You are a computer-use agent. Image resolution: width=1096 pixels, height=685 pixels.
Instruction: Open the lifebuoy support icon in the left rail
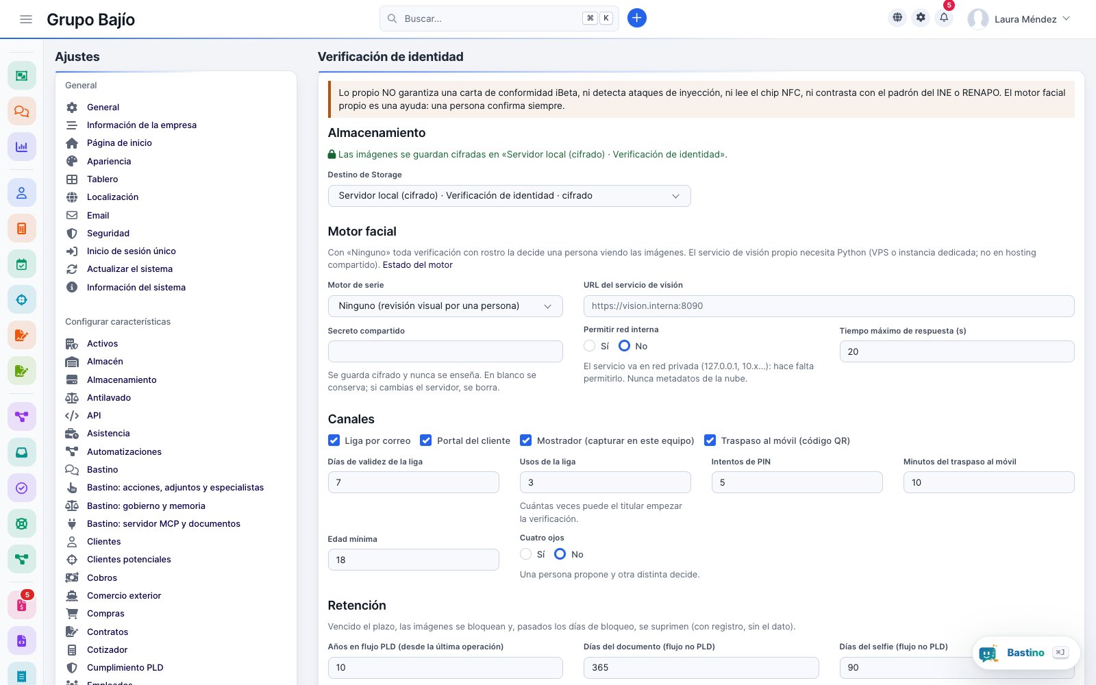(x=22, y=523)
